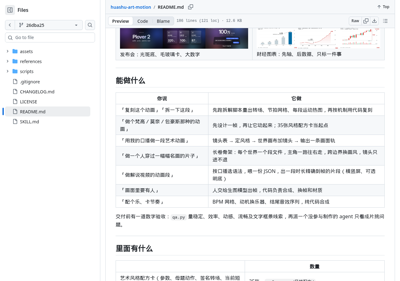
Task: Switch to the Preview tab
Action: click(x=121, y=21)
